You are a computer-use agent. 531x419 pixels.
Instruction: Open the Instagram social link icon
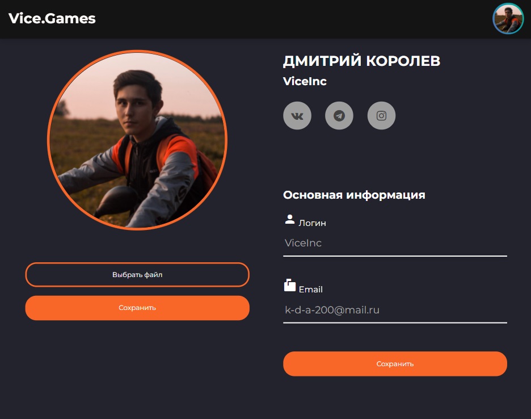[x=381, y=116]
